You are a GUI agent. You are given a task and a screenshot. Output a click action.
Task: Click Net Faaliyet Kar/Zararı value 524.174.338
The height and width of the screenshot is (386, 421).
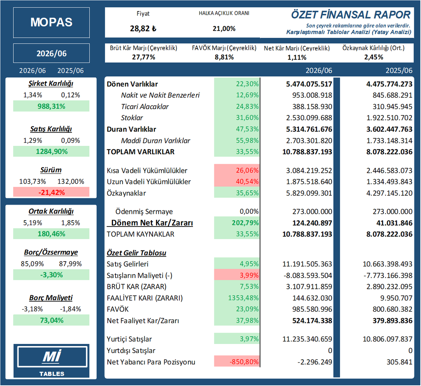pos(312,321)
